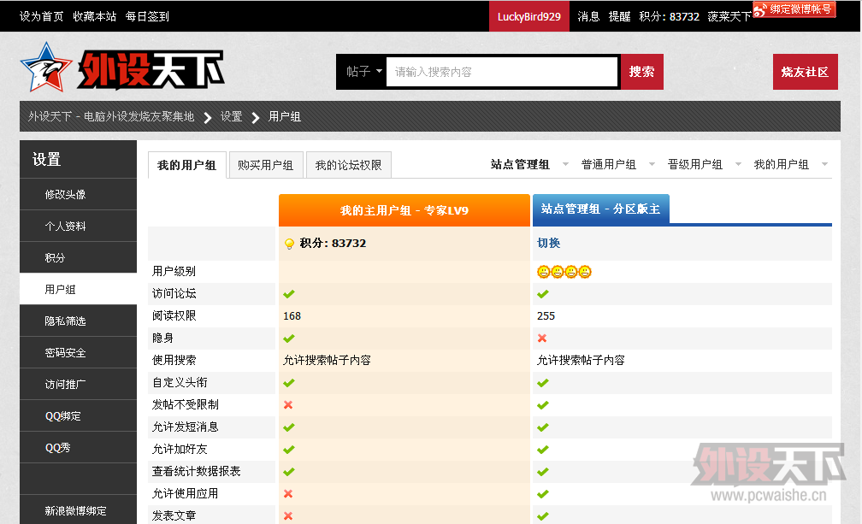Click the lightbulb icon beside 积分: 83732
The image size is (862, 524).
[289, 244]
